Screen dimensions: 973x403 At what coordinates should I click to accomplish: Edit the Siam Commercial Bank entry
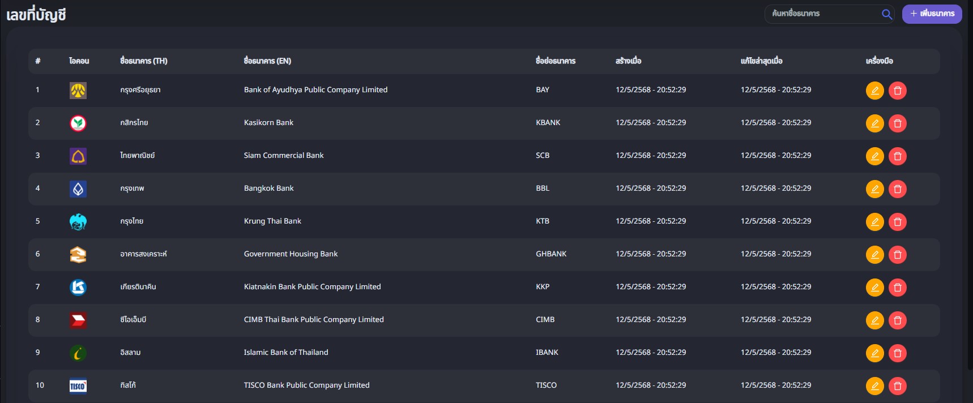click(874, 156)
